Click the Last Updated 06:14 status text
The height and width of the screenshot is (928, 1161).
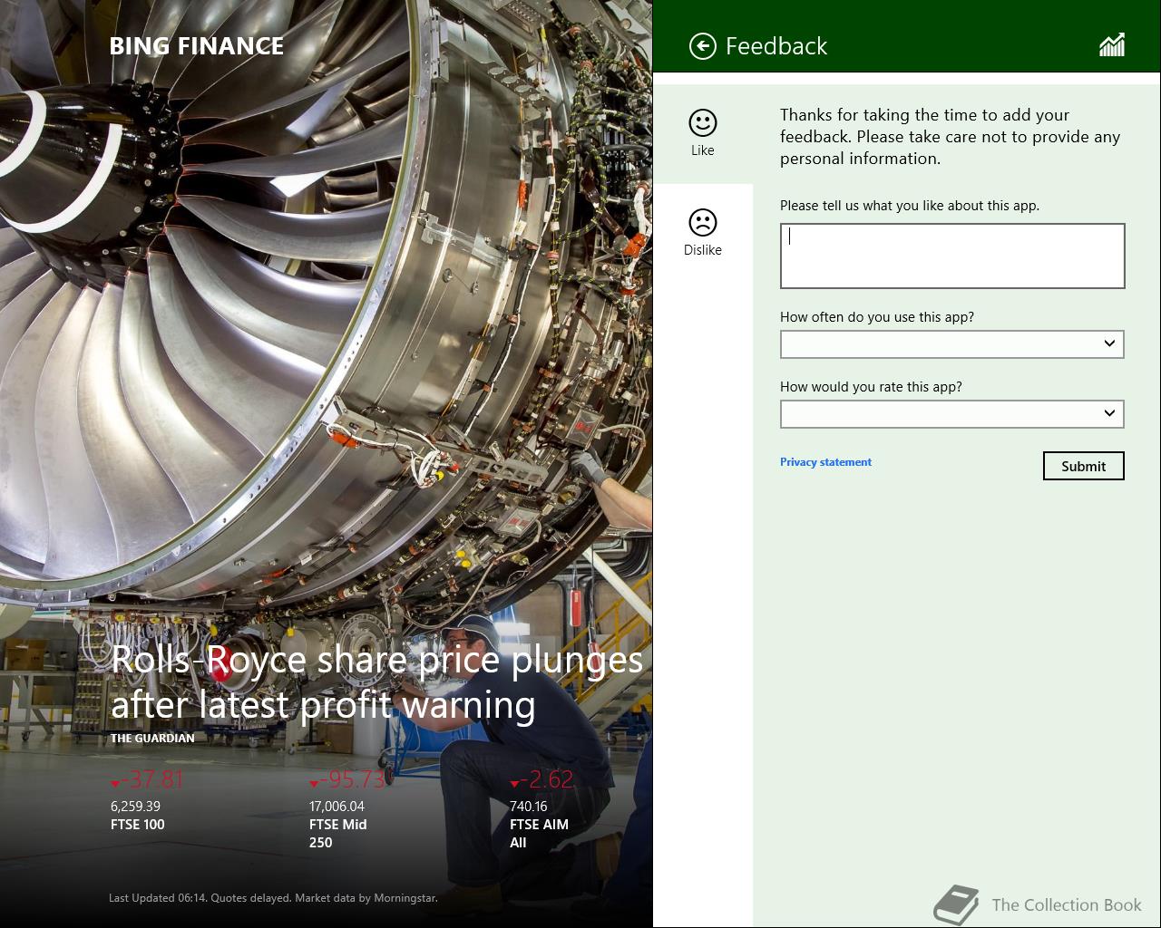coord(273,898)
